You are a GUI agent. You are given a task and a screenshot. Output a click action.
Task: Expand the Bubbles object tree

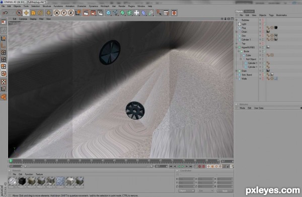(x=237, y=20)
